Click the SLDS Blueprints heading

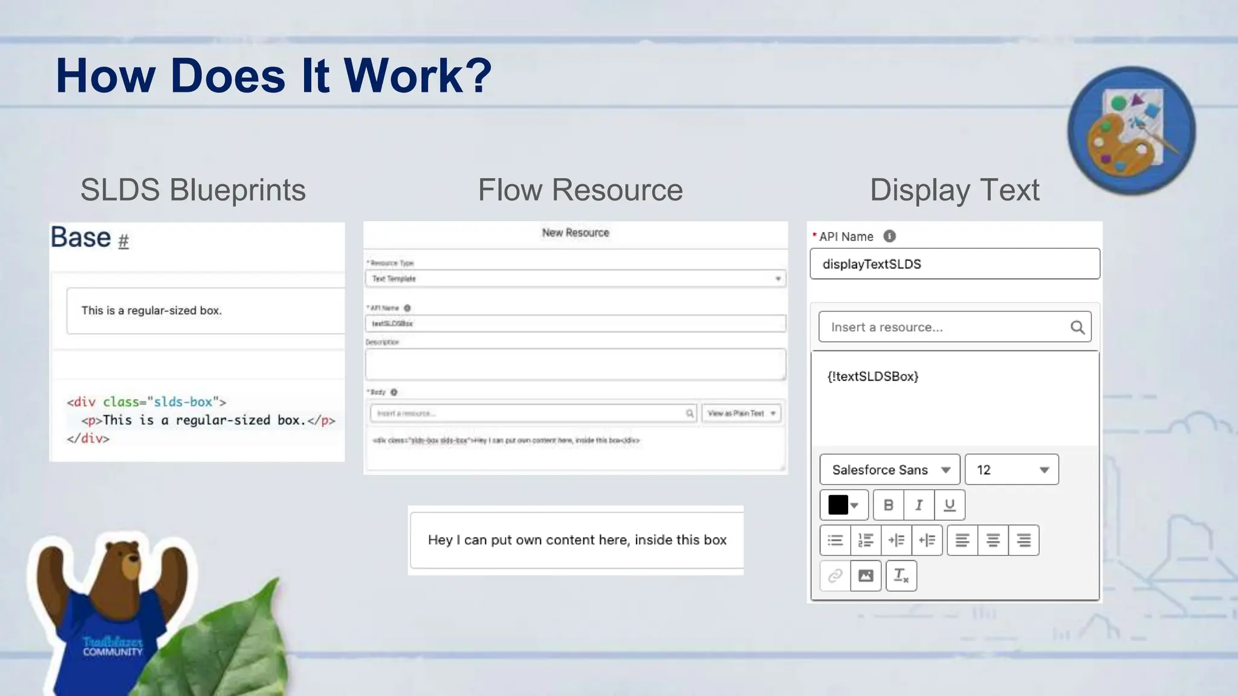click(x=193, y=190)
